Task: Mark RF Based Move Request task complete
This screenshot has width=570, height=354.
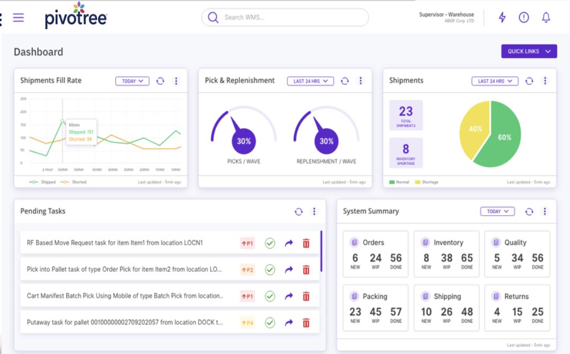Action: pyautogui.click(x=270, y=243)
